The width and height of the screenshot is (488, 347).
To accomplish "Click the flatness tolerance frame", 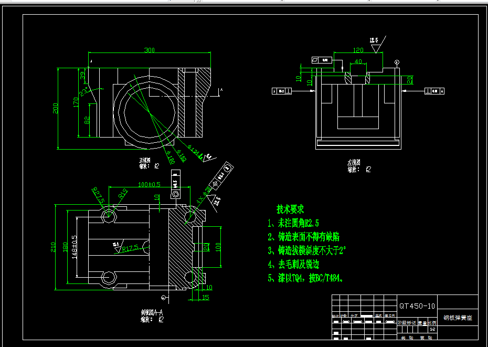I will pyautogui.click(x=322, y=60).
